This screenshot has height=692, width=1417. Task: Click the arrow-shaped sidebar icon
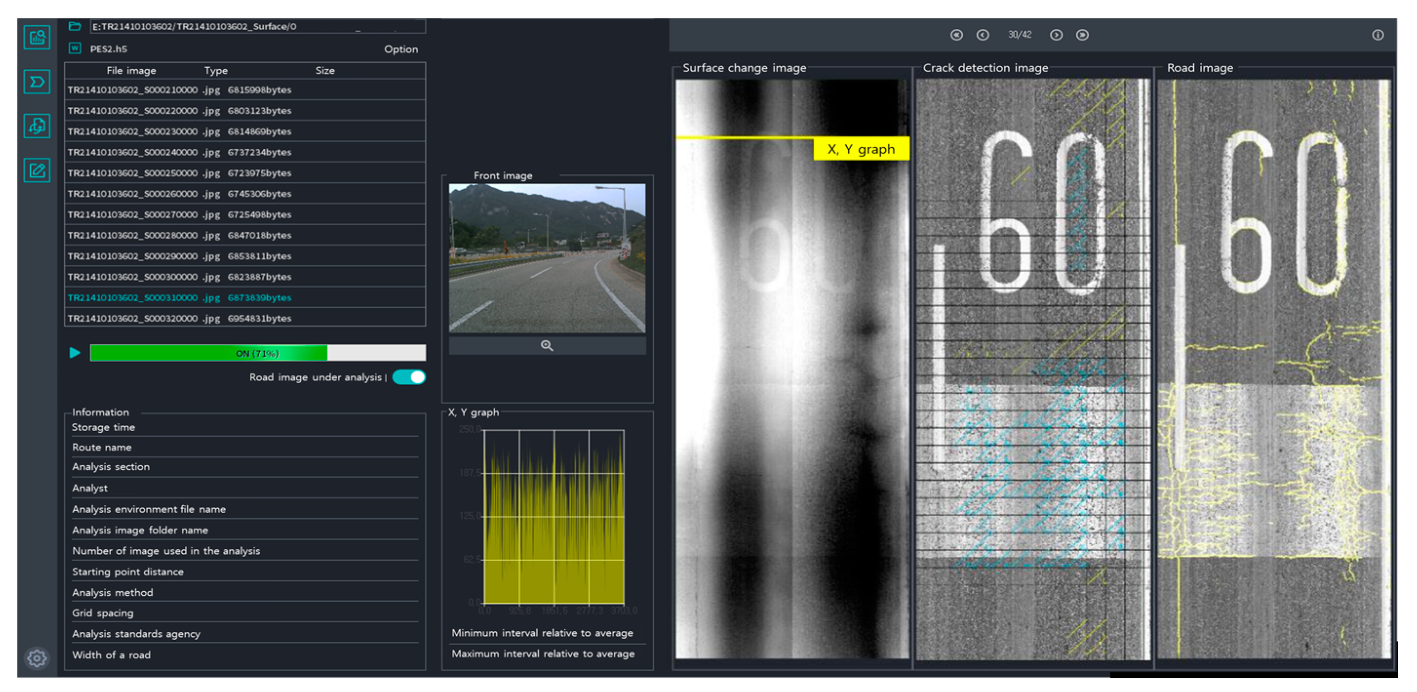click(37, 82)
